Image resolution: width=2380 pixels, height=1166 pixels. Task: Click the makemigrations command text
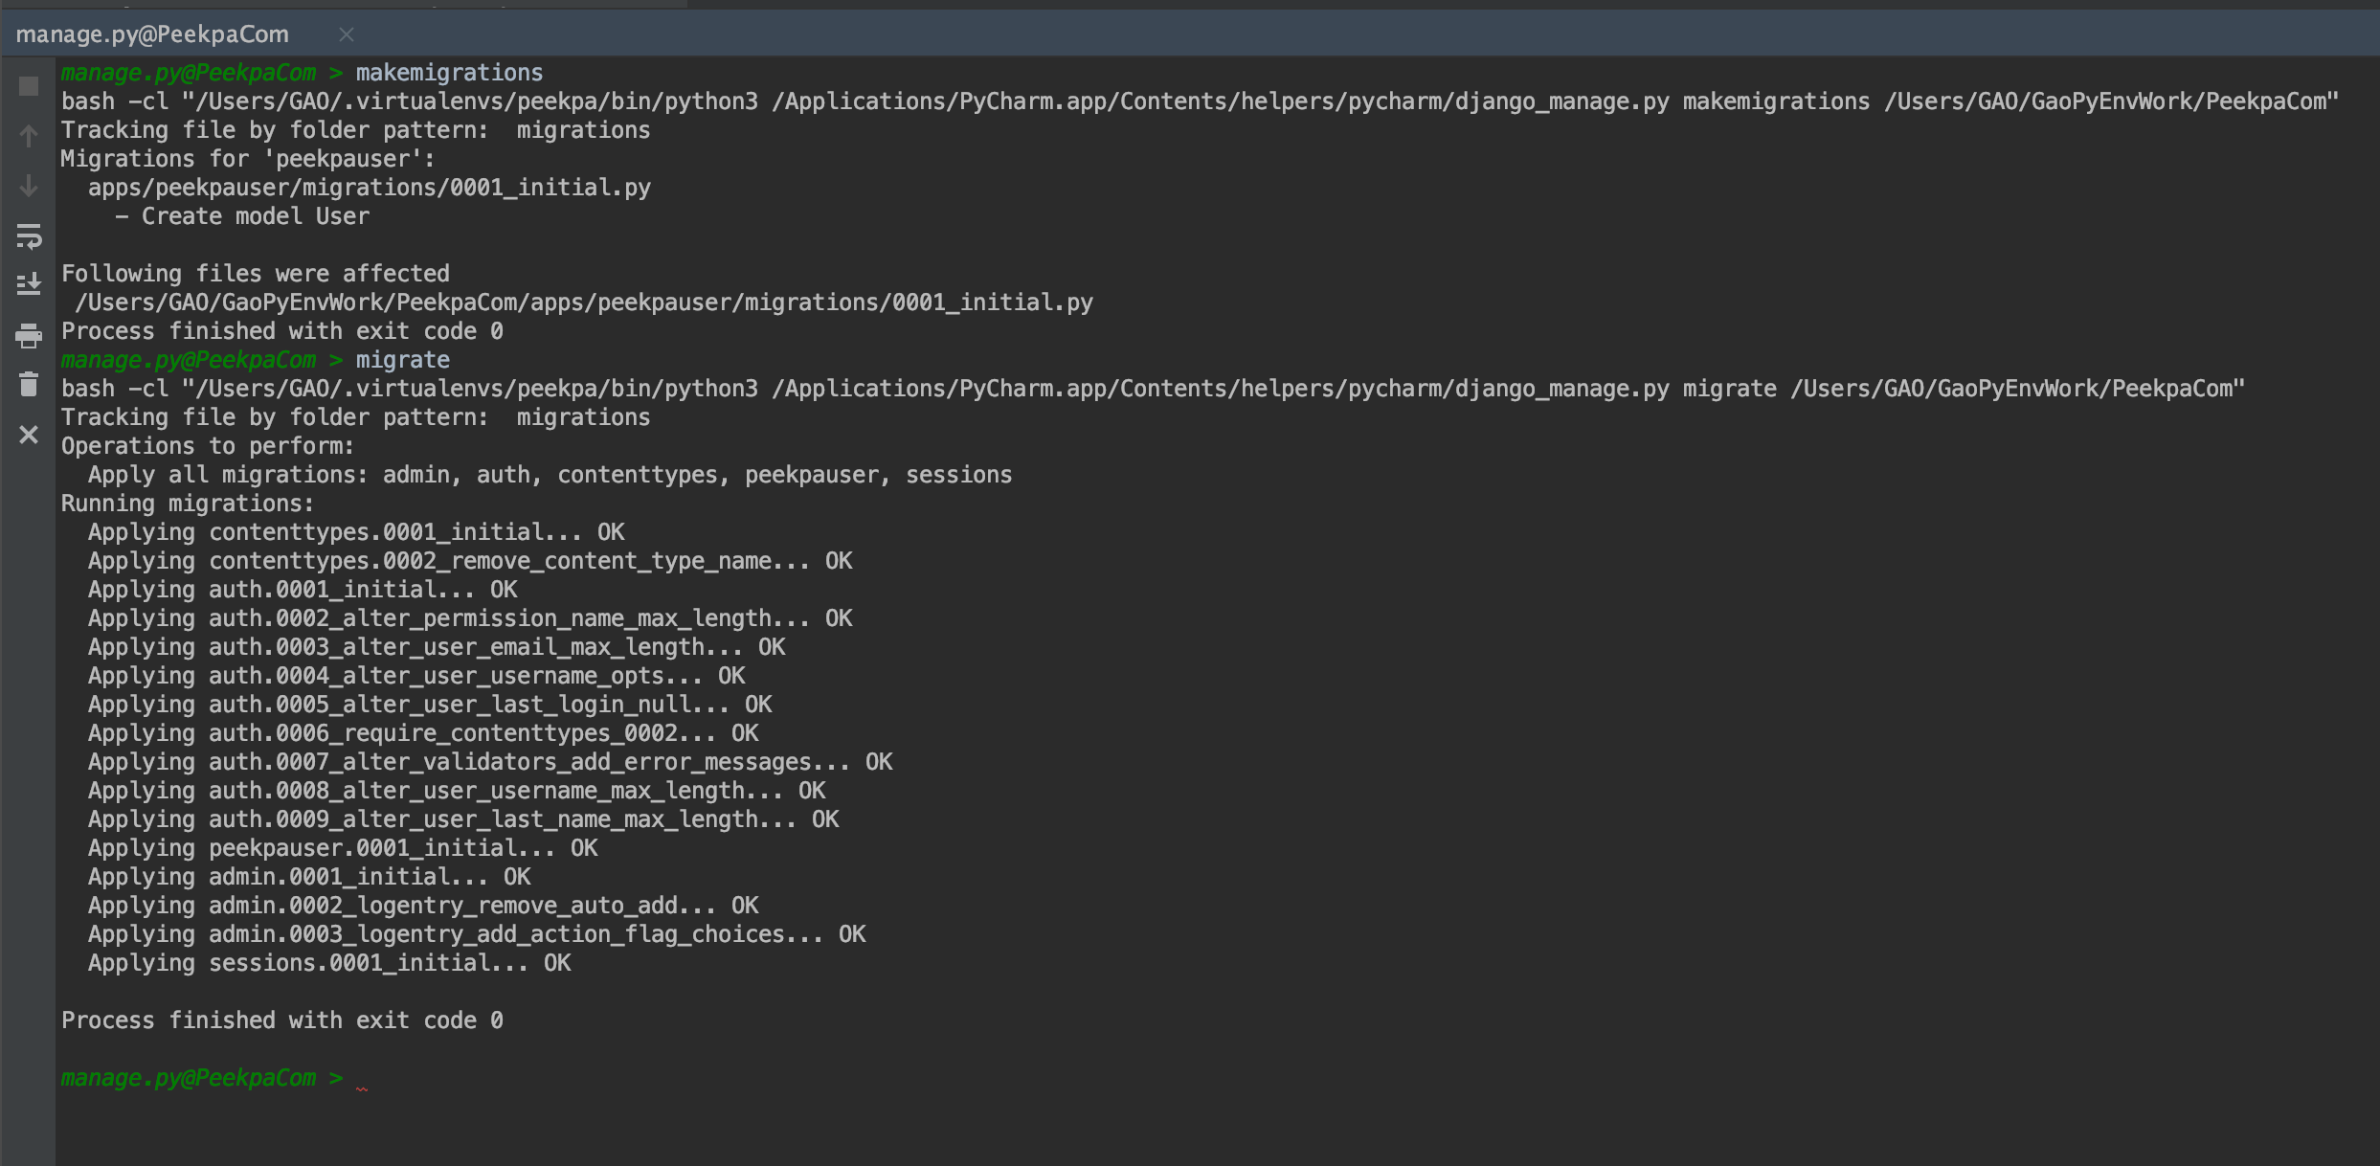pyautogui.click(x=449, y=73)
